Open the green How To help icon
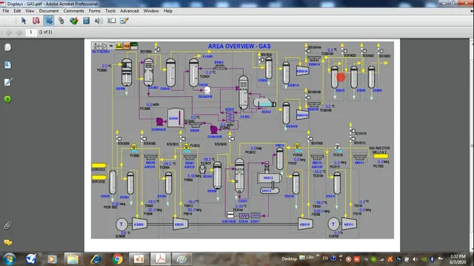Screen dimensions: 474x266 click(7, 99)
